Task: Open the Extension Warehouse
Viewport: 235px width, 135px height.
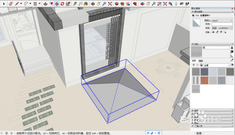Action: click(122, 4)
